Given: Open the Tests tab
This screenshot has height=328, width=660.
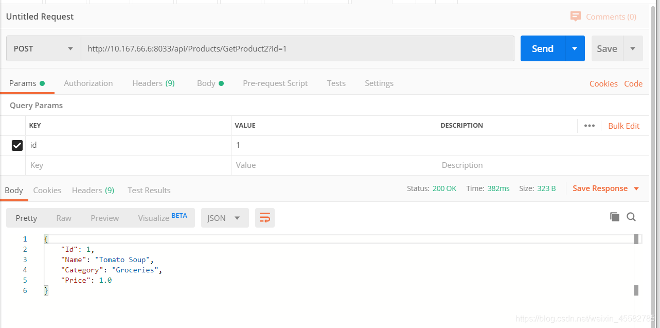Looking at the screenshot, I should (x=336, y=83).
